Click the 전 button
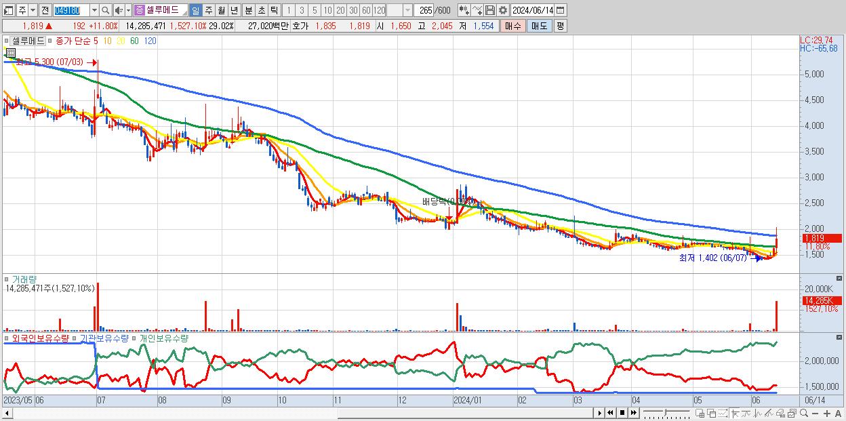The image size is (846, 421). [x=45, y=11]
